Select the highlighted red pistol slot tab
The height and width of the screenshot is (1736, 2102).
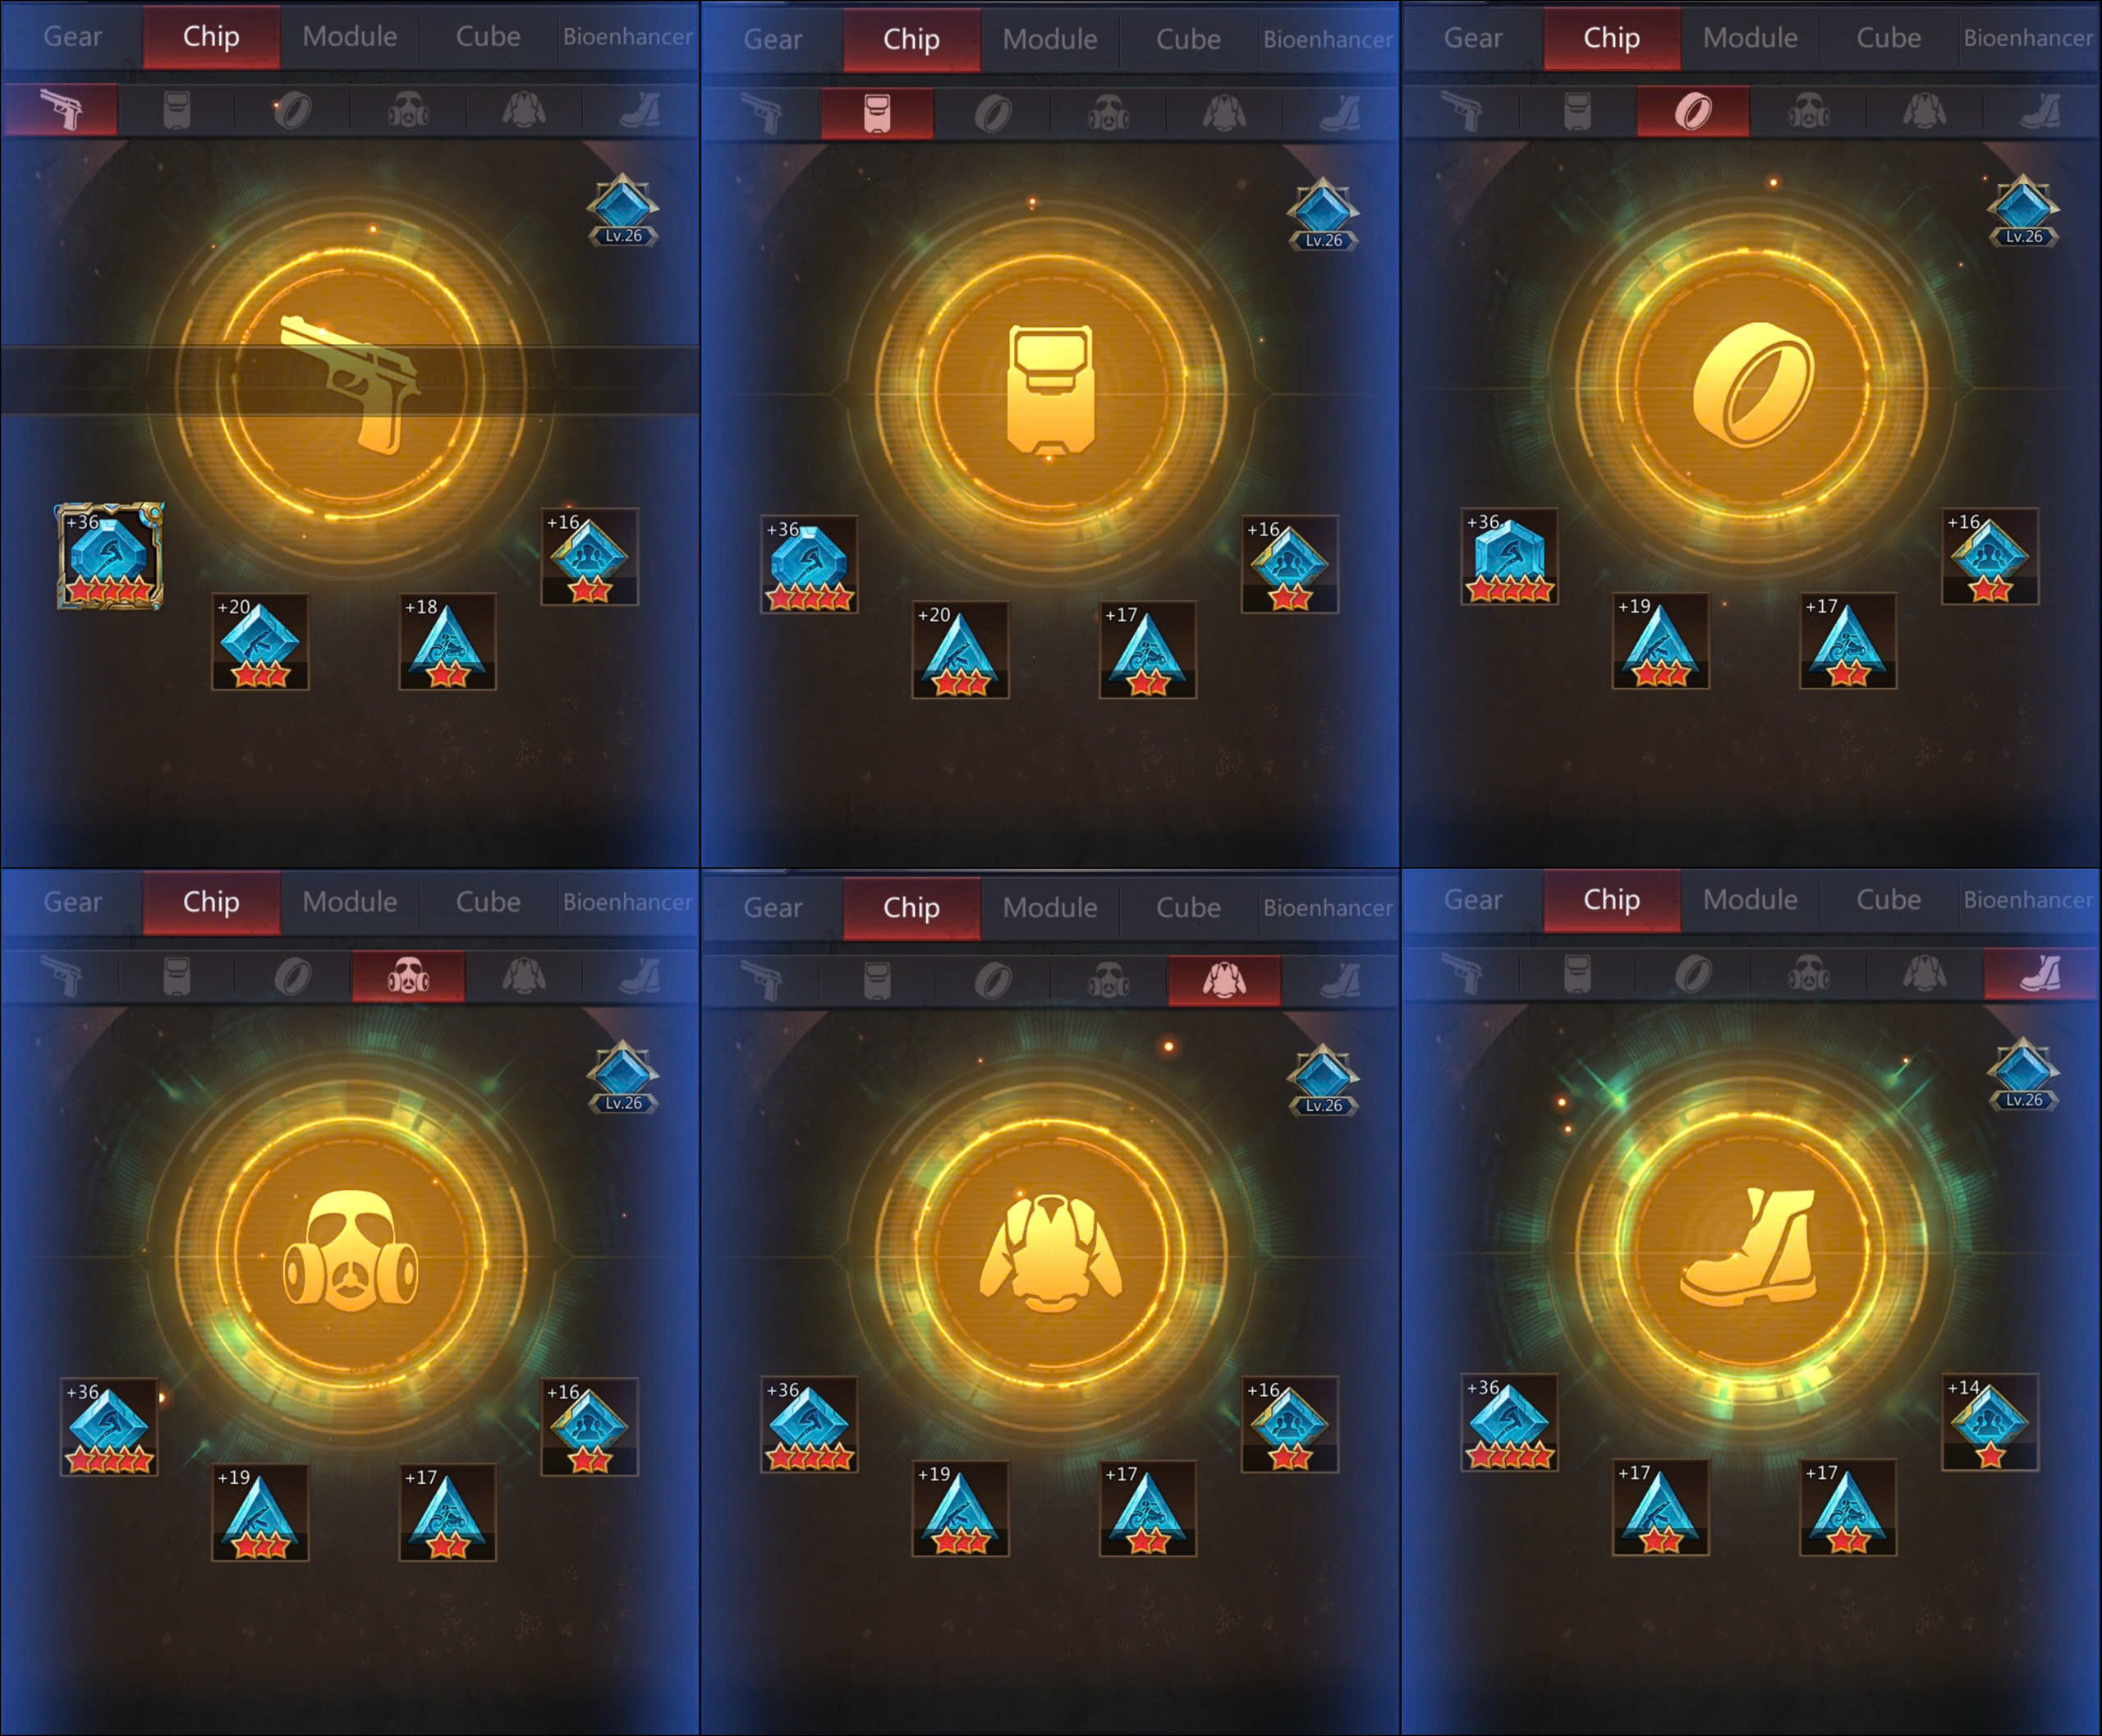pos(61,109)
